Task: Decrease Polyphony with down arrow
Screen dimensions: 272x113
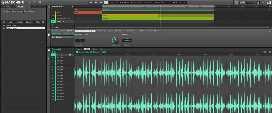Action: 80,42
